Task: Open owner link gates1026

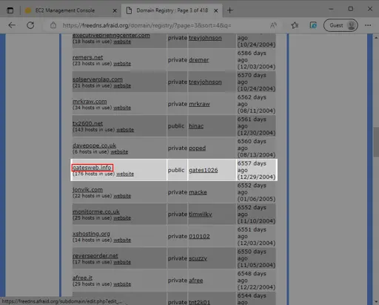Action: 204,170
